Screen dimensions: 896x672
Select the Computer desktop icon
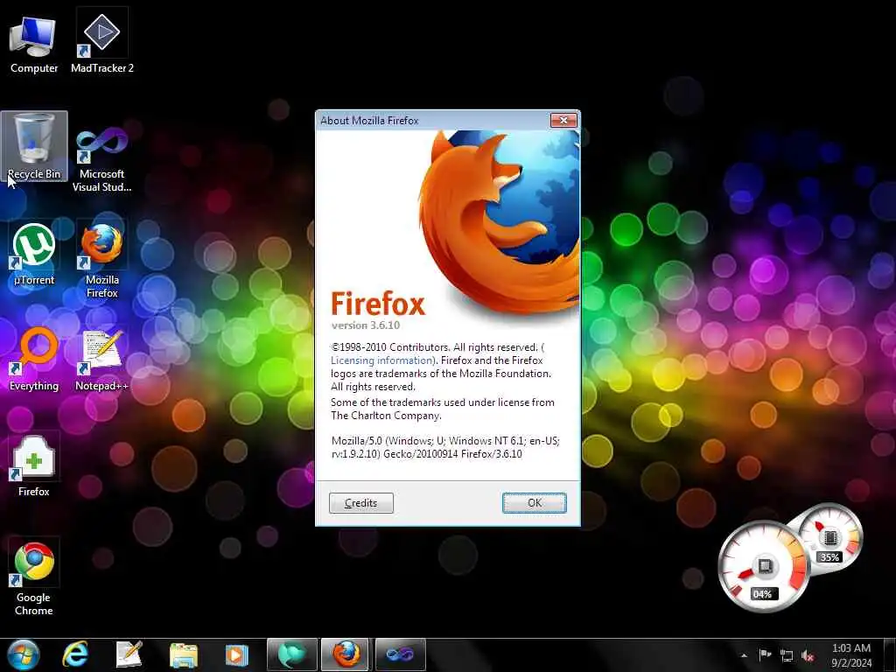34,45
